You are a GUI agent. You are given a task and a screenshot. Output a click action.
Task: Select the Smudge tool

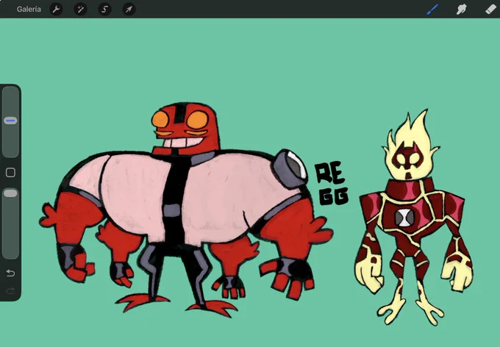462,10
